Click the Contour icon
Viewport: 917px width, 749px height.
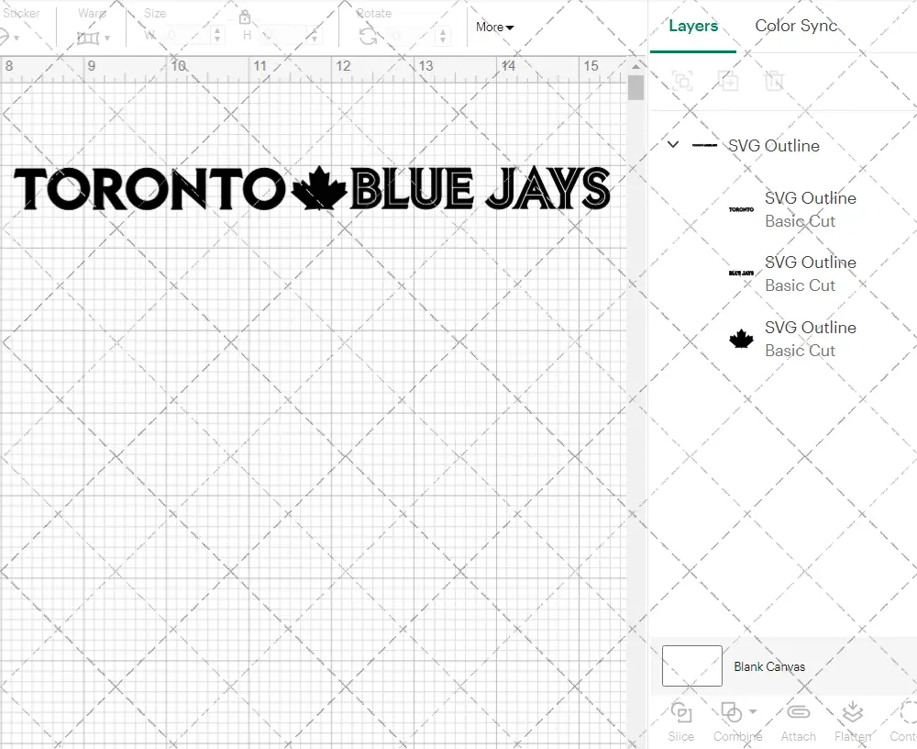click(906, 713)
